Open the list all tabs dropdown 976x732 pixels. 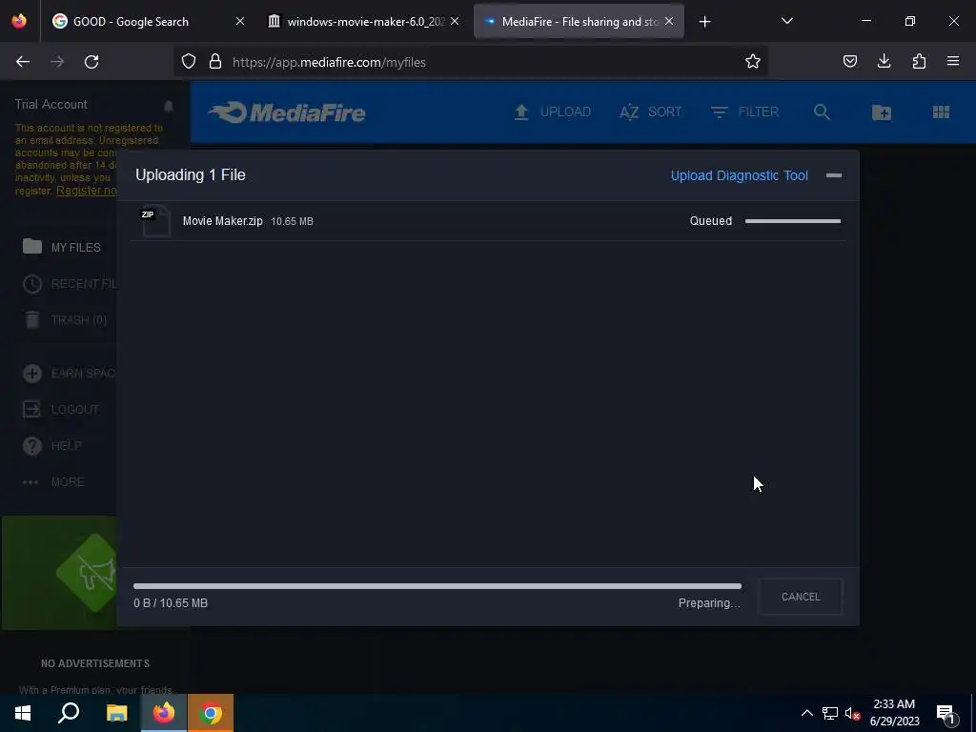coord(786,21)
